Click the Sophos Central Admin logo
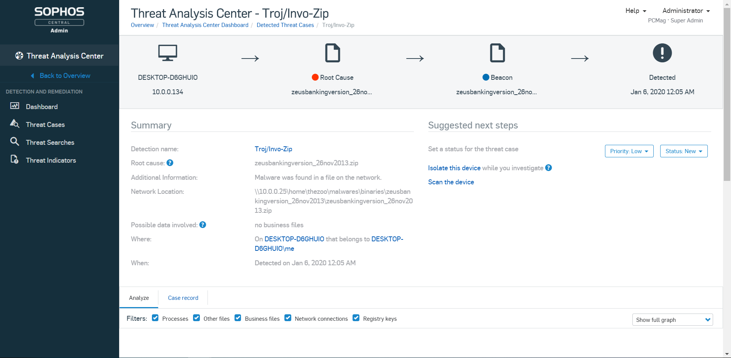This screenshot has height=358, width=731. [x=59, y=20]
